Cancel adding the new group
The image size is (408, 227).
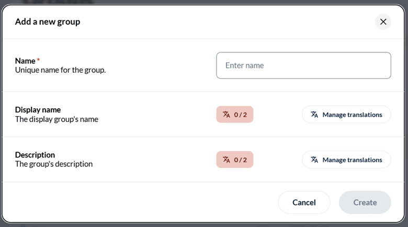pos(304,202)
